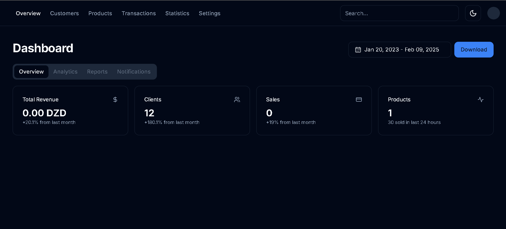Image resolution: width=506 pixels, height=229 pixels.
Task: Switch to the Reports tab
Action: 97,72
